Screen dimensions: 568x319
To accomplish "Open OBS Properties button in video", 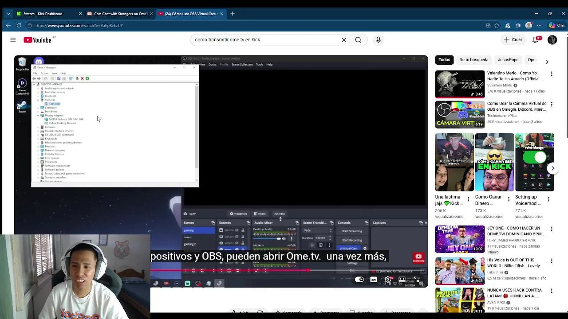I will pos(238,214).
